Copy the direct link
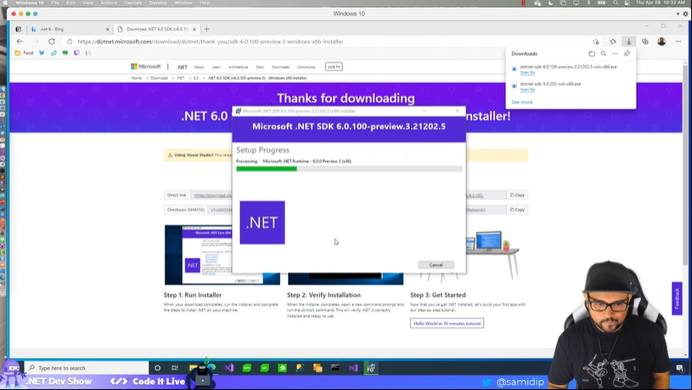This screenshot has width=692, height=390. (517, 195)
